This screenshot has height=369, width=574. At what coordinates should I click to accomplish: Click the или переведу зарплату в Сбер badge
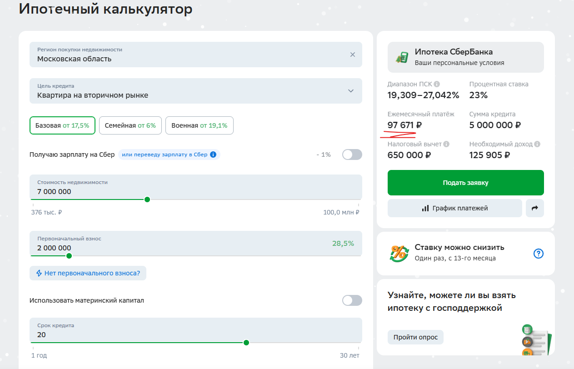(x=169, y=155)
